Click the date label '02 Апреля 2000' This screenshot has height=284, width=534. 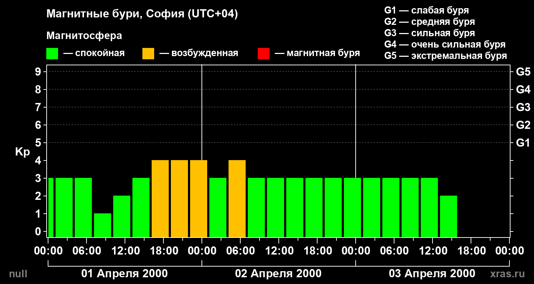278,274
